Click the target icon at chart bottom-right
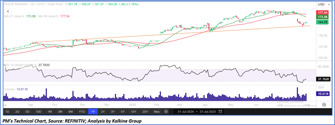 (x=324, y=105)
